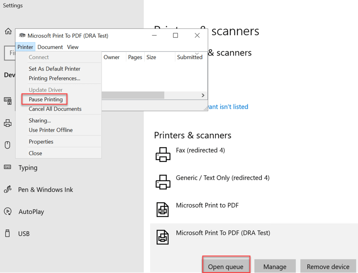The height and width of the screenshot is (273, 358).
Task: Select the Microsoft Print to PDF icon
Action: (x=163, y=209)
